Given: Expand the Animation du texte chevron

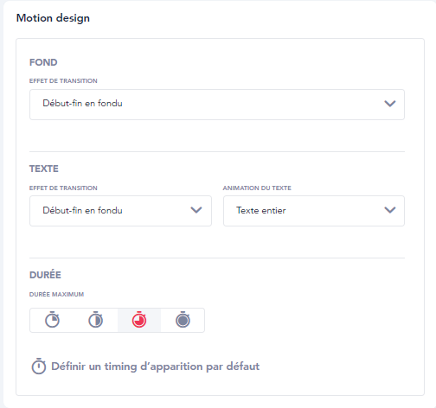Looking at the screenshot, I should click(390, 210).
